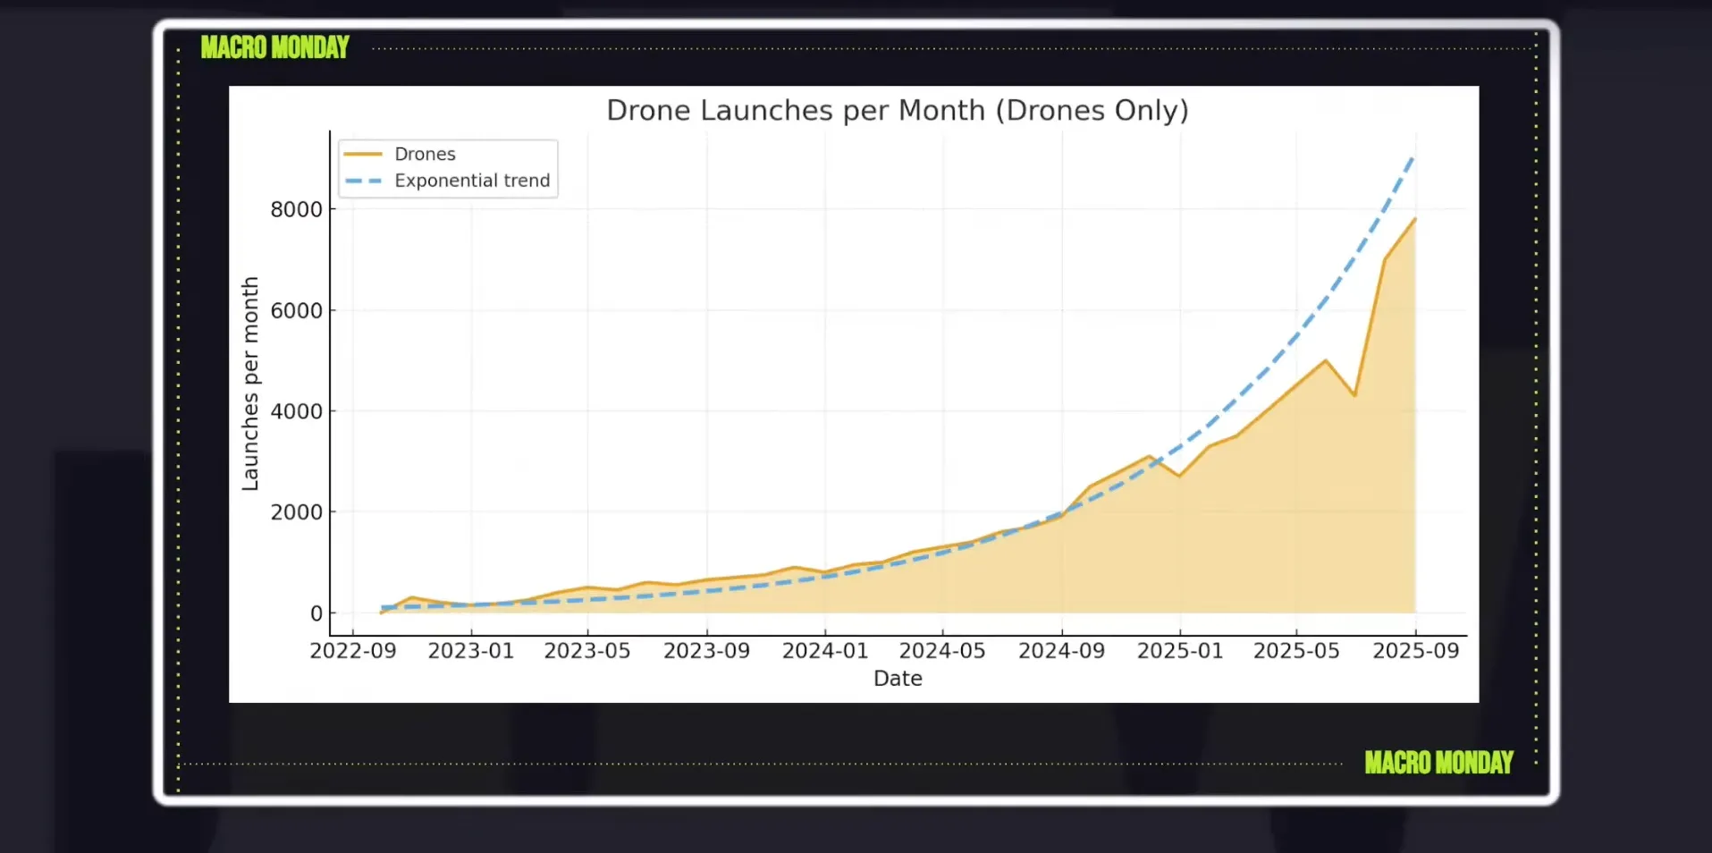Open the Date axis label options
This screenshot has height=853, width=1712.
898,679
